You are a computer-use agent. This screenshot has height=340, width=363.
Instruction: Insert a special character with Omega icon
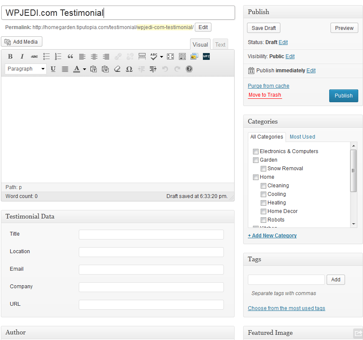coord(129,69)
